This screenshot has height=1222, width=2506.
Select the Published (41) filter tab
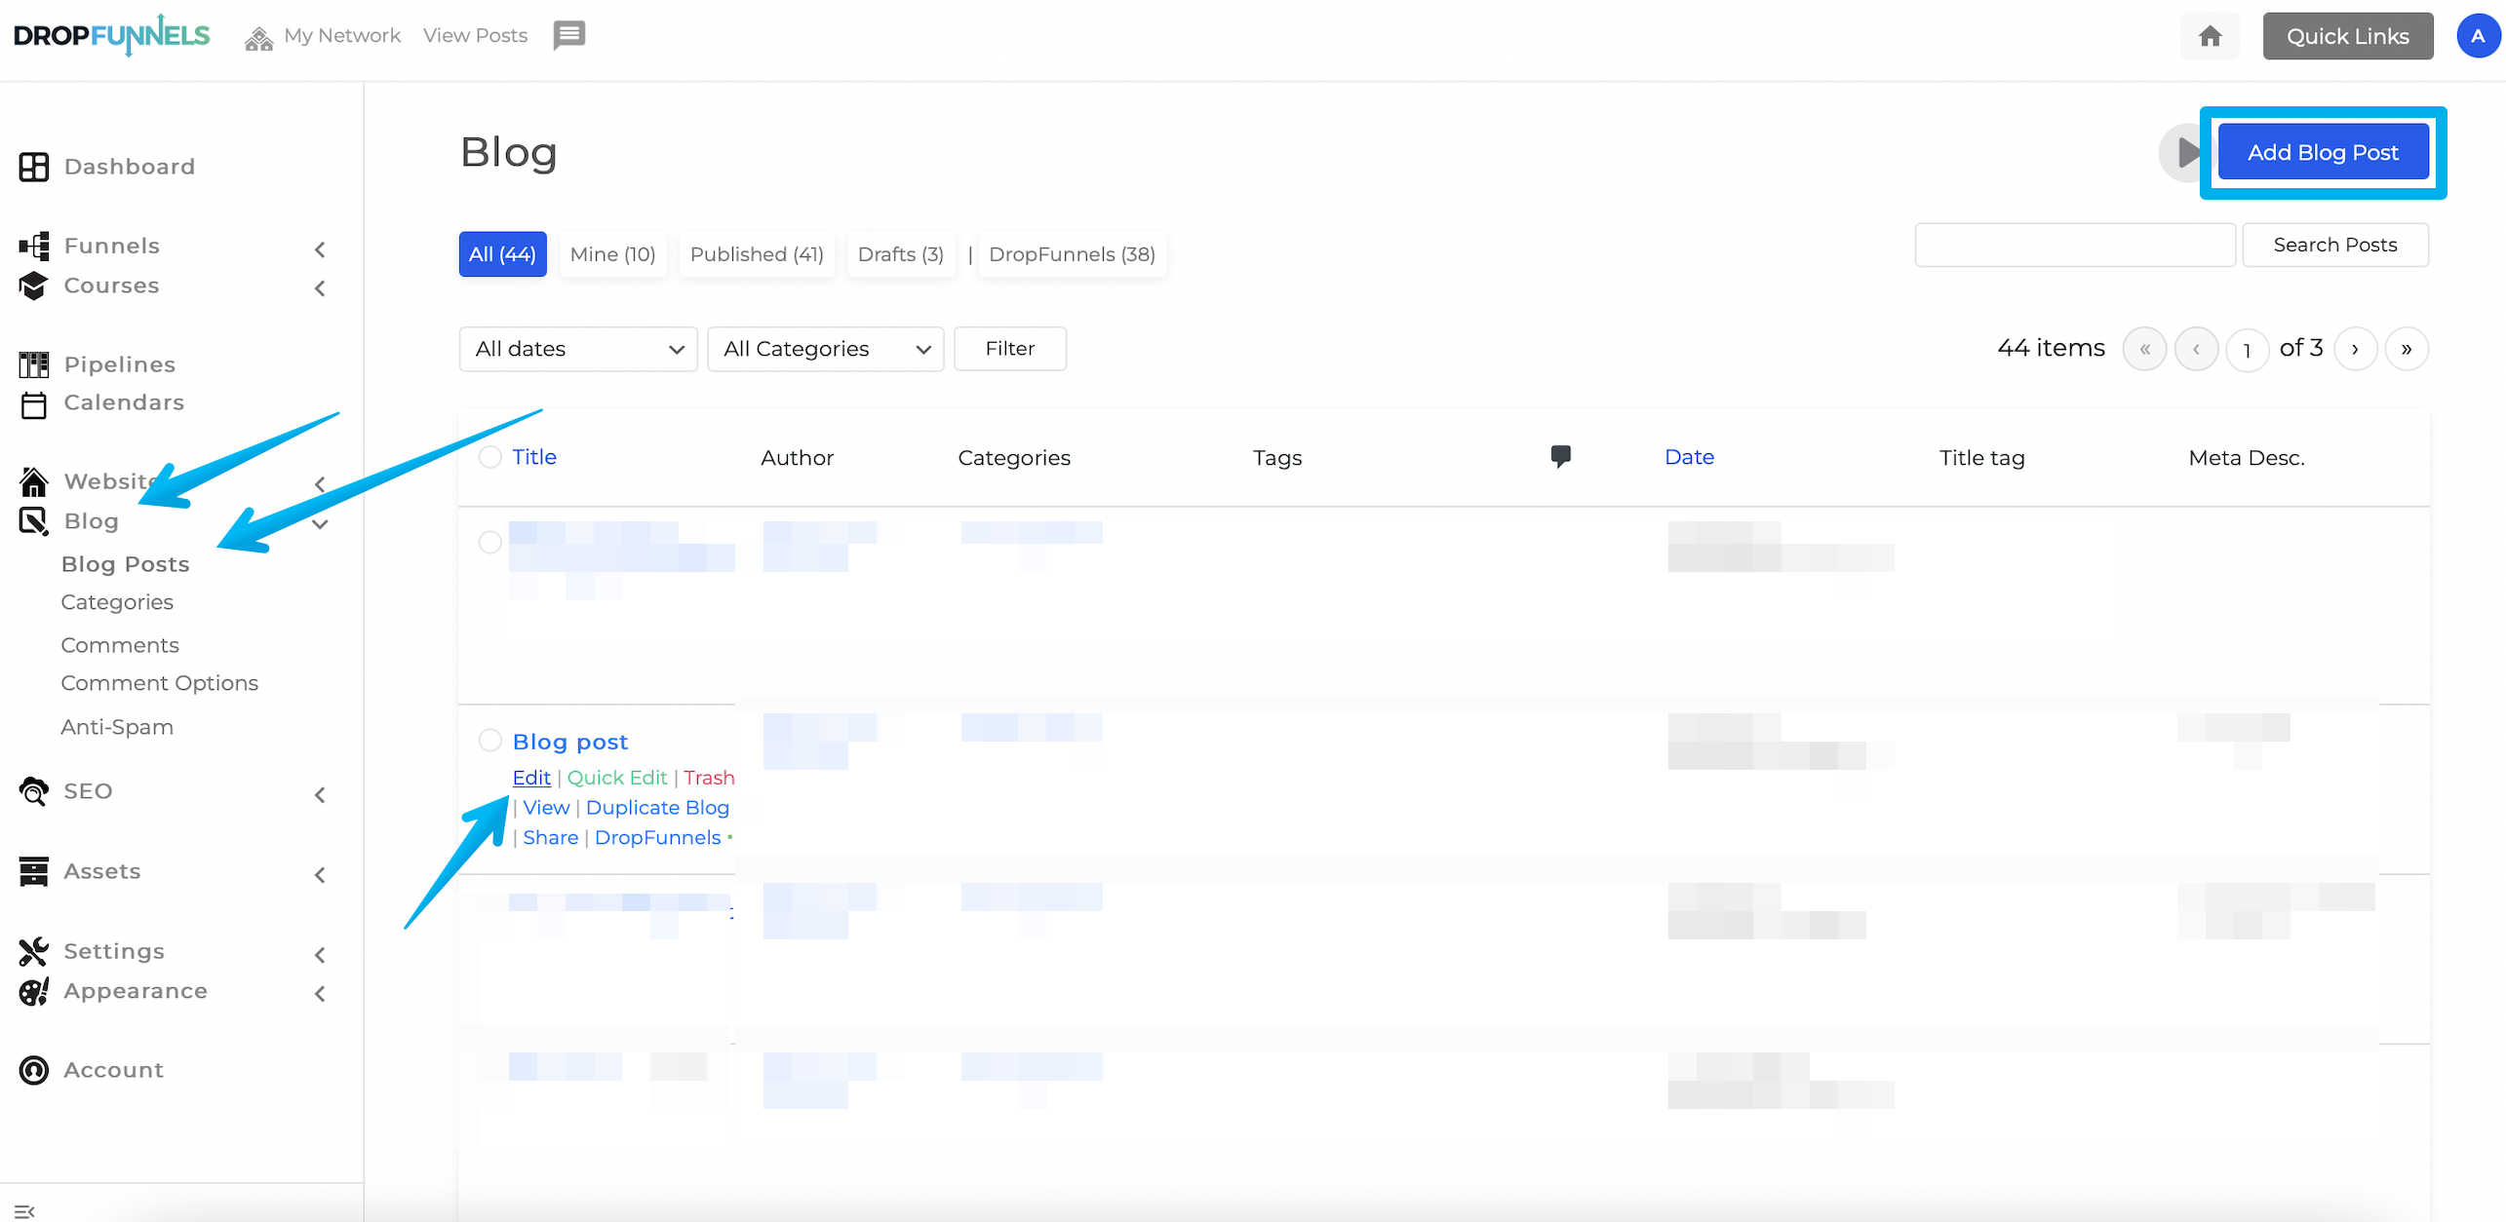tap(757, 254)
